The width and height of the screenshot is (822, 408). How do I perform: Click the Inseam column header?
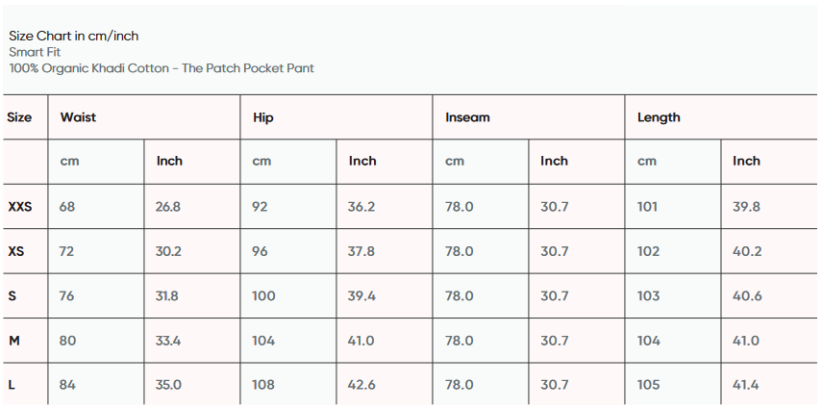467,117
